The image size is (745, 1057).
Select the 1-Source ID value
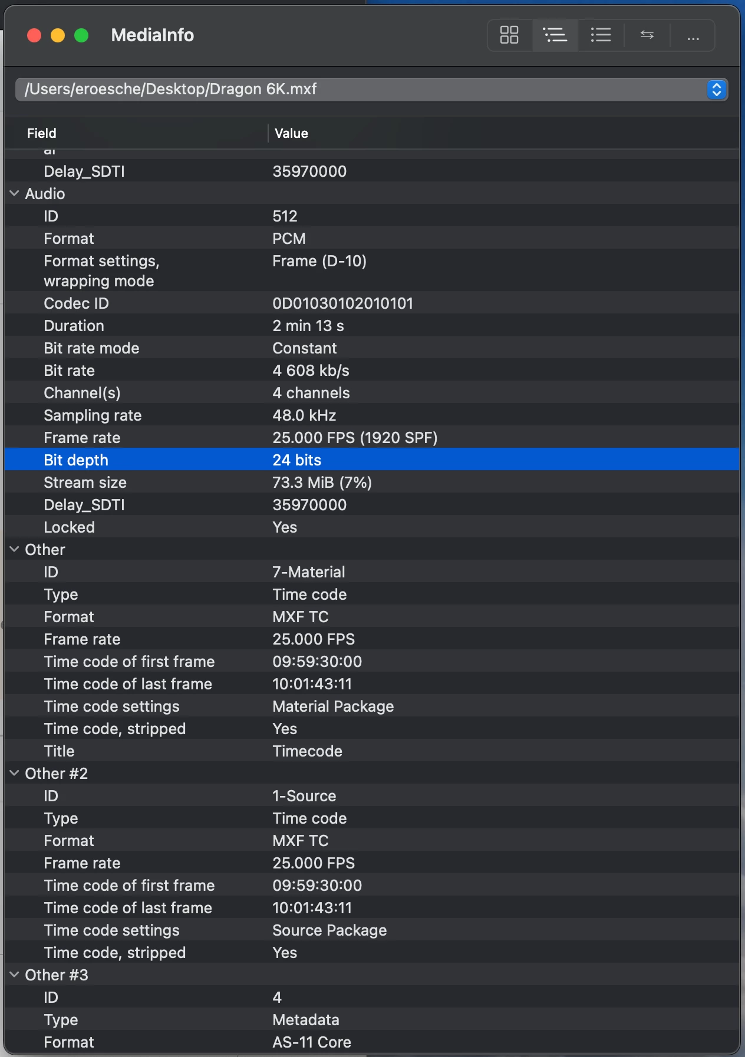click(x=304, y=796)
